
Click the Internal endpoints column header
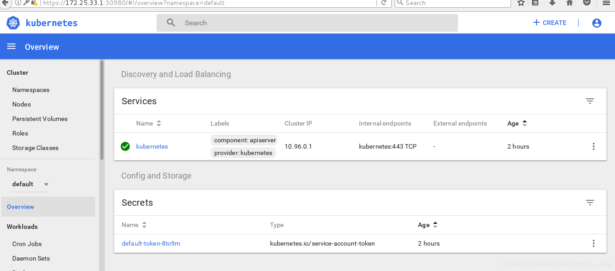coord(385,123)
